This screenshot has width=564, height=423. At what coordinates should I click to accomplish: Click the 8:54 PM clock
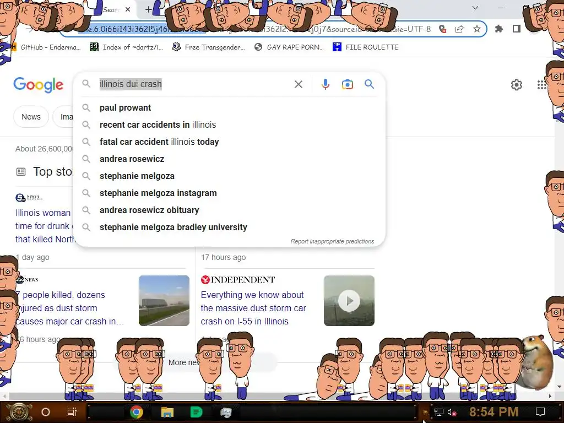tap(493, 412)
